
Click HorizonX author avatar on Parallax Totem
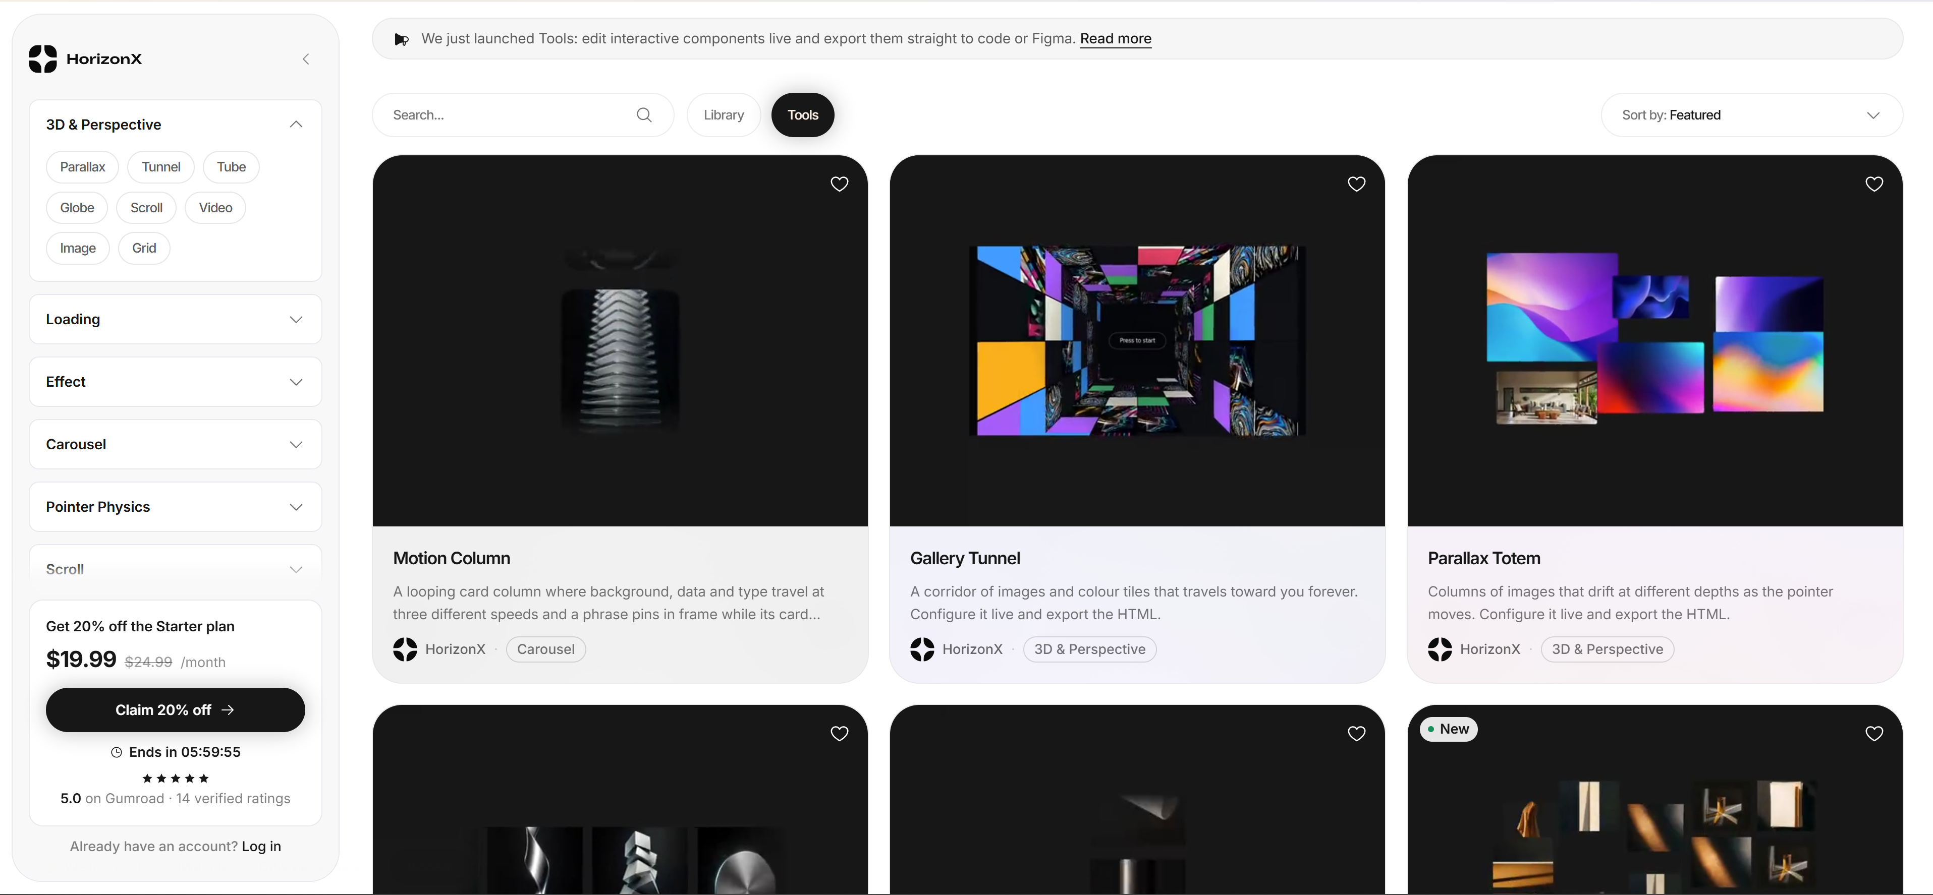click(x=1440, y=649)
